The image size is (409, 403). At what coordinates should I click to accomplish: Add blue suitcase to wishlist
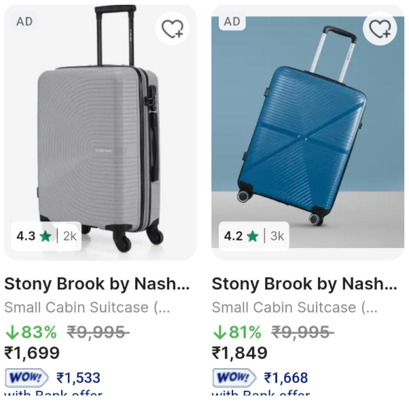[380, 29]
